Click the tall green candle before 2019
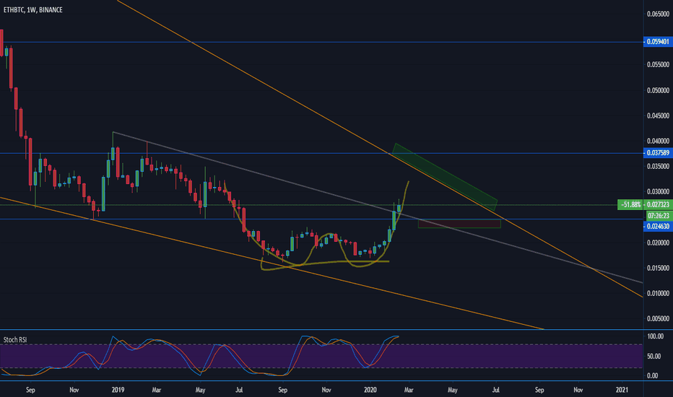This screenshot has height=397, width=673. (103, 193)
